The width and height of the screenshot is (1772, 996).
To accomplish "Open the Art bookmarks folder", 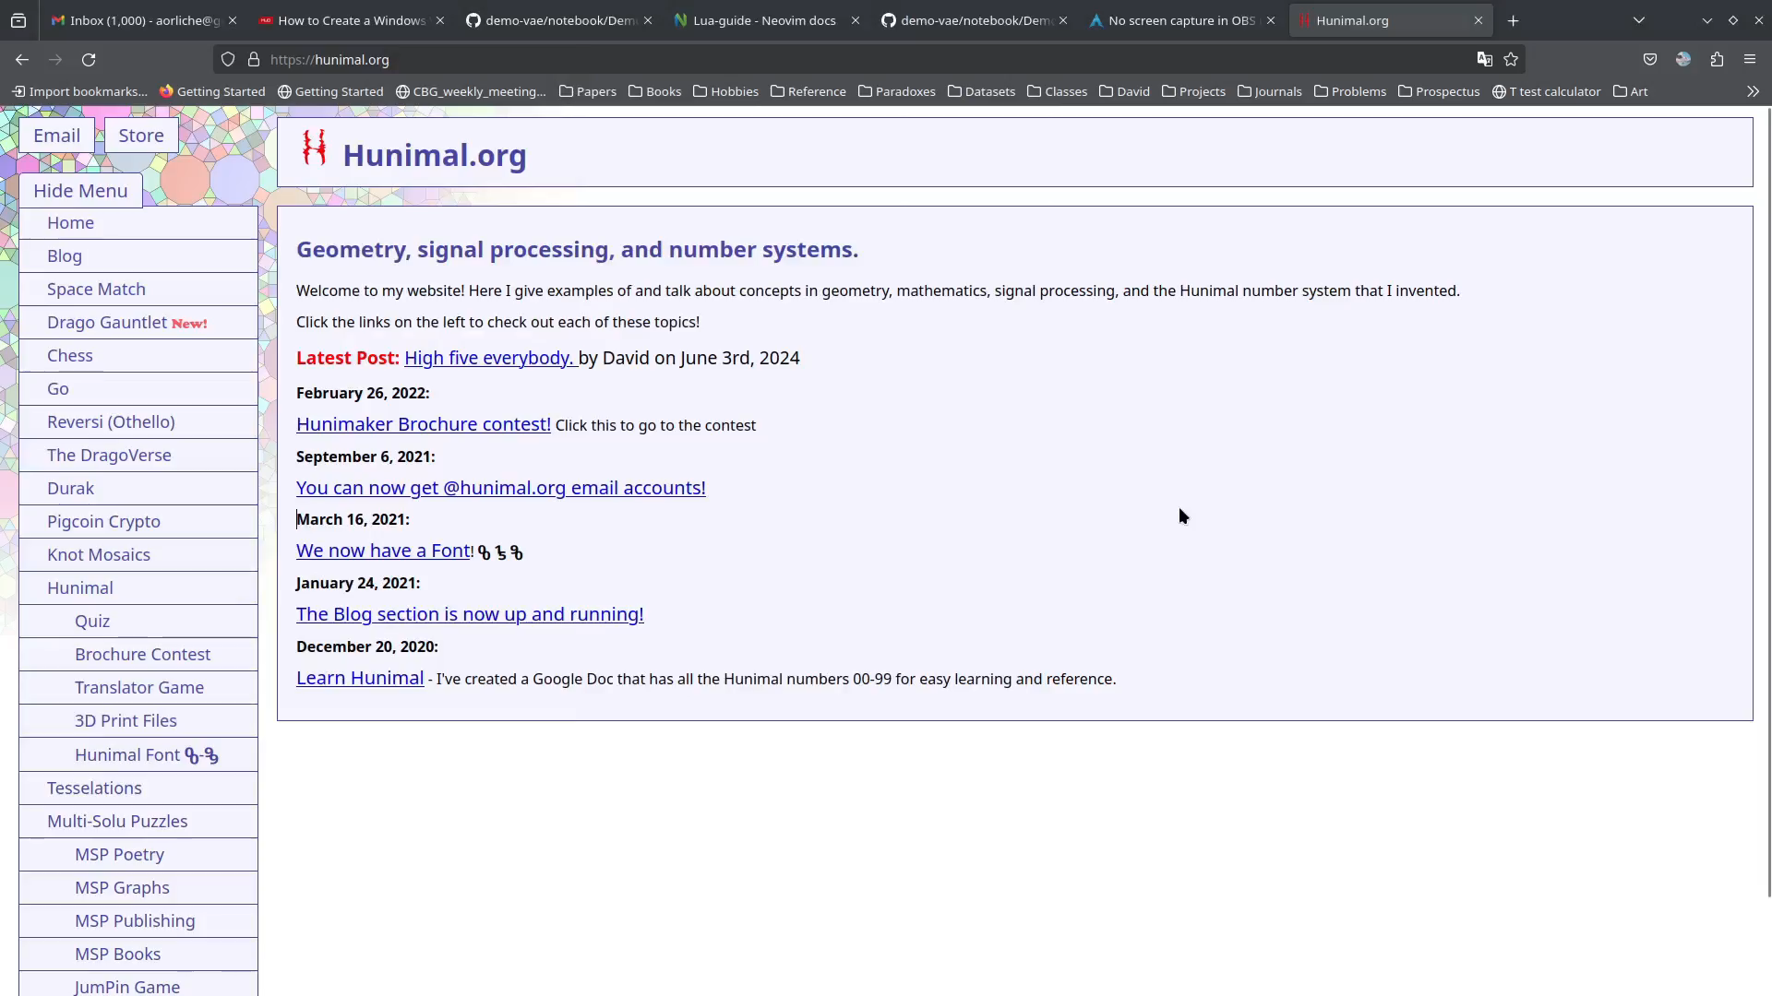I will click(1630, 91).
